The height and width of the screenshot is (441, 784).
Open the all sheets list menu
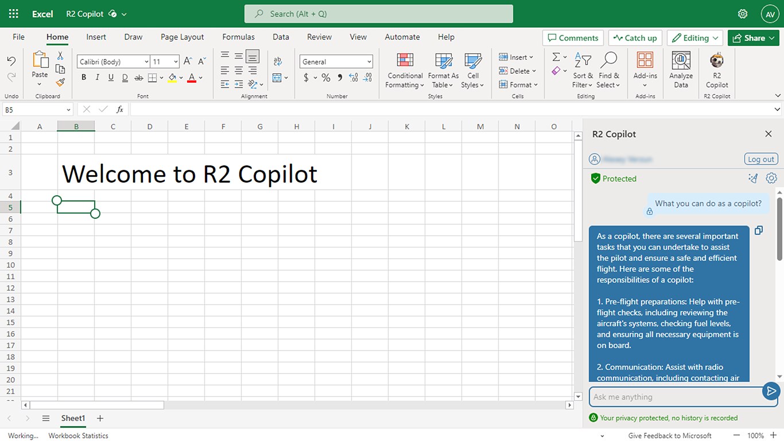(46, 418)
